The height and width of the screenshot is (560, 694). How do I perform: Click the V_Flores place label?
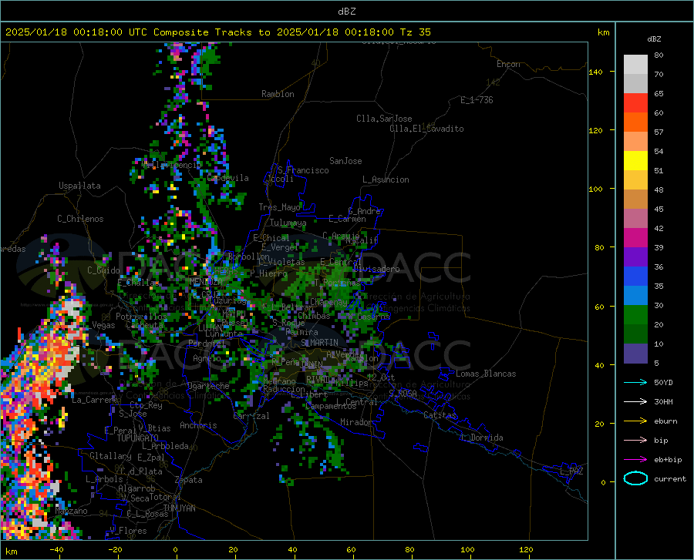tap(128, 531)
